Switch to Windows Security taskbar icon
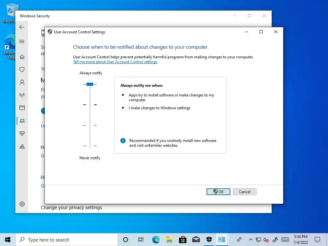 click(x=209, y=240)
